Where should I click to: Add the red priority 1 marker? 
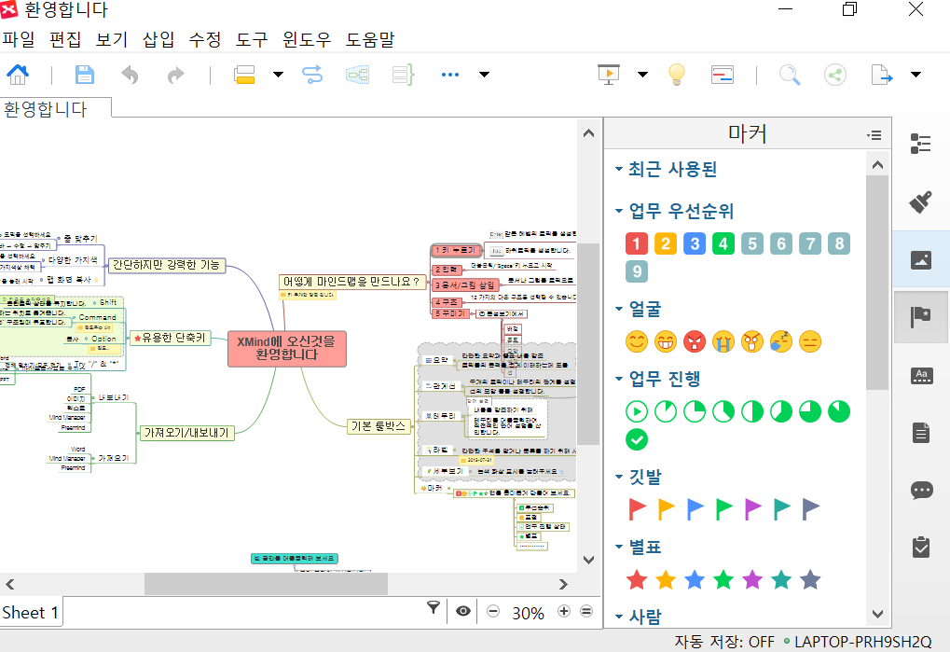click(x=636, y=243)
